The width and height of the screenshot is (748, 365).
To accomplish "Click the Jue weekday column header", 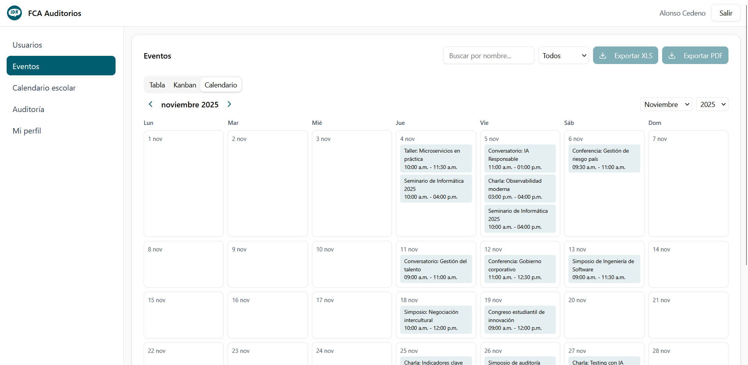I will pyautogui.click(x=400, y=123).
